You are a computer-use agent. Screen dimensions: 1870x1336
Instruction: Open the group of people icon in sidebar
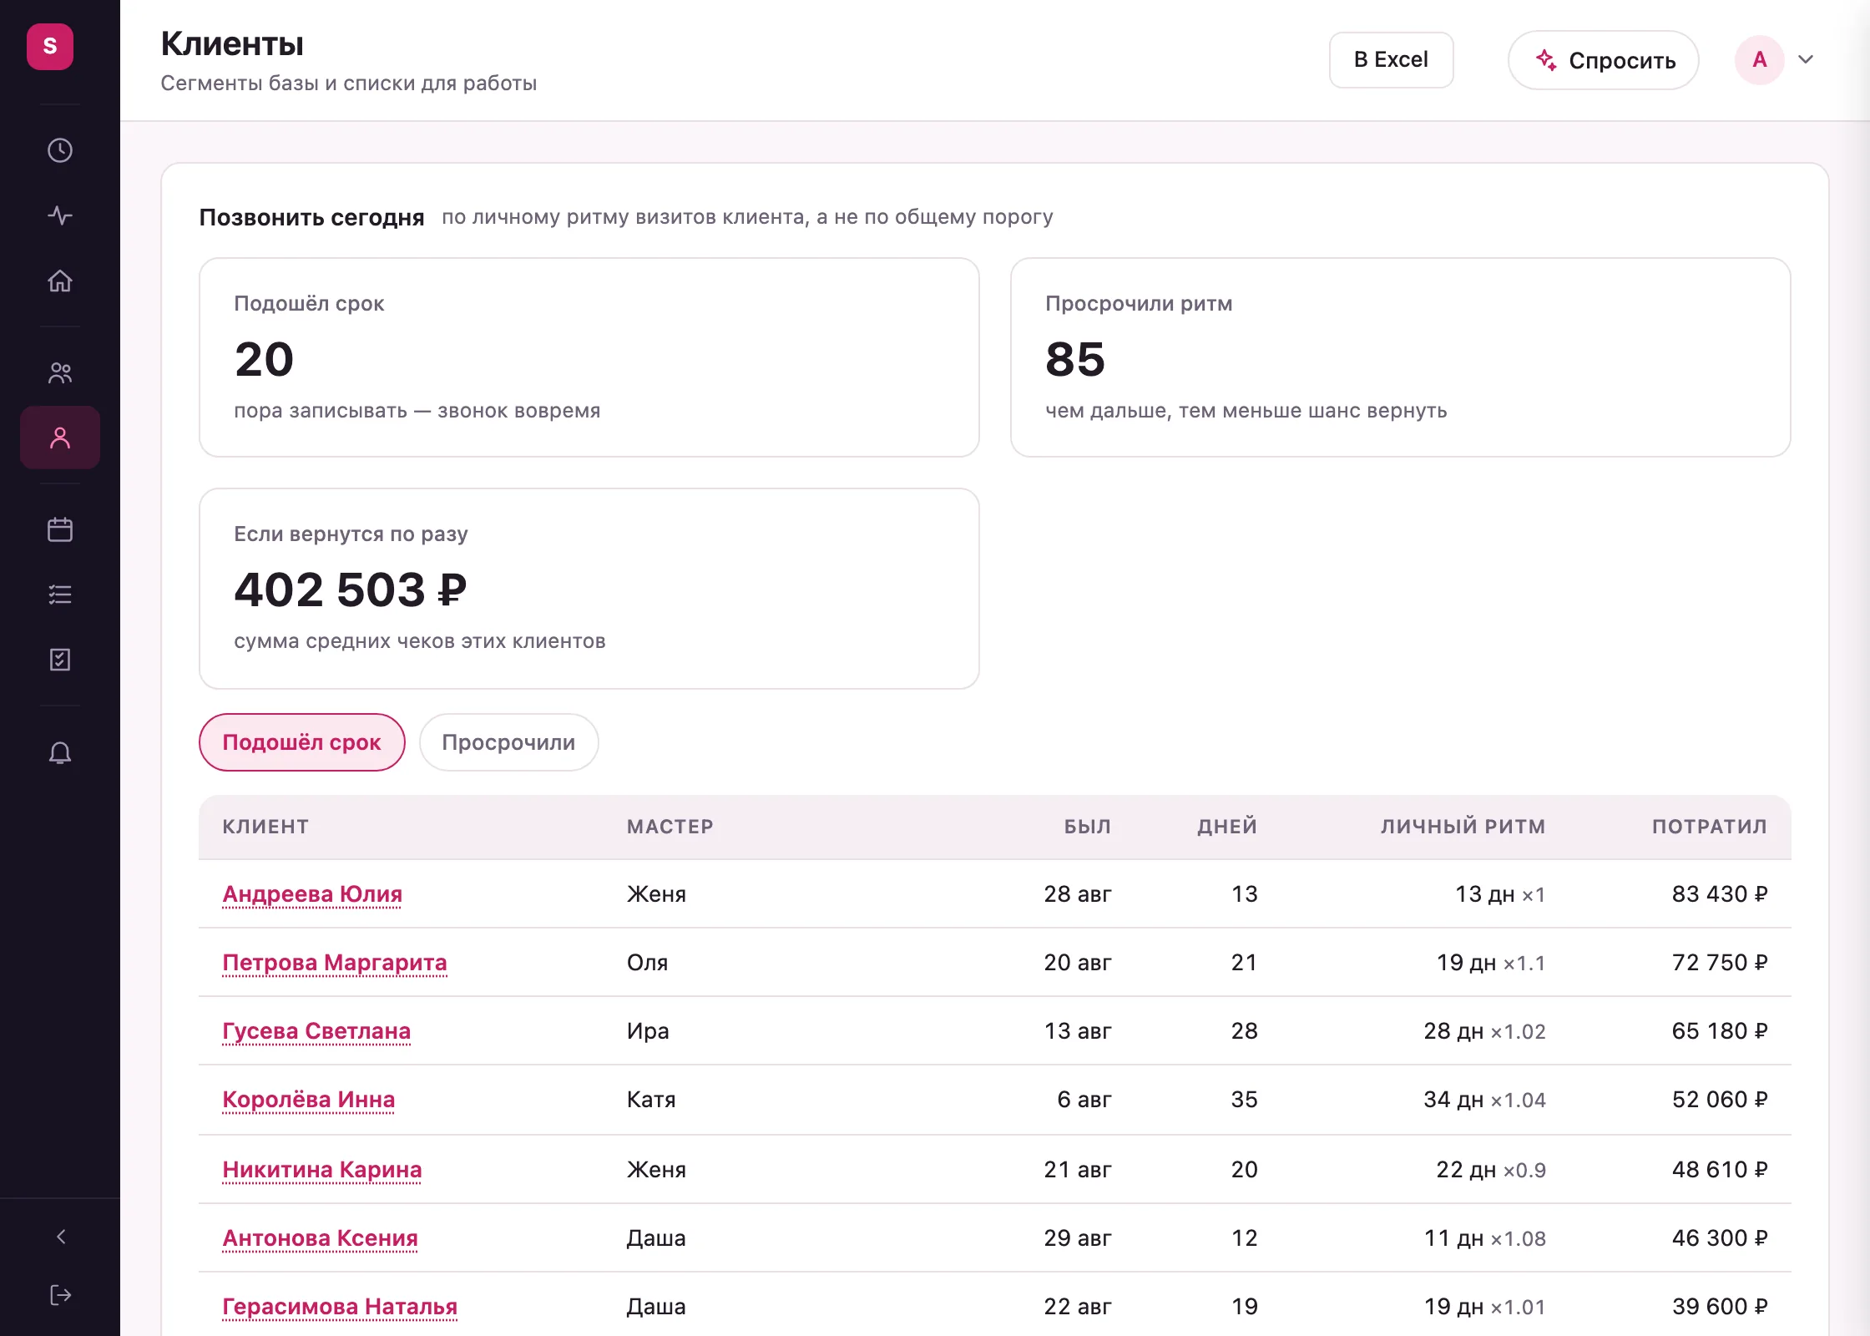(x=60, y=372)
